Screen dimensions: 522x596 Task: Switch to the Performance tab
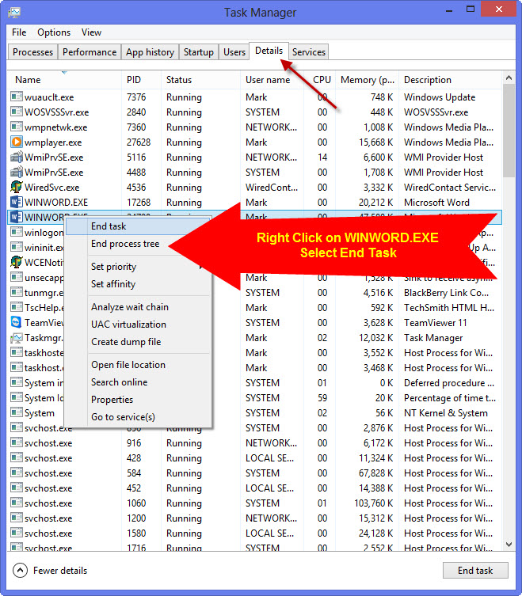click(x=90, y=52)
